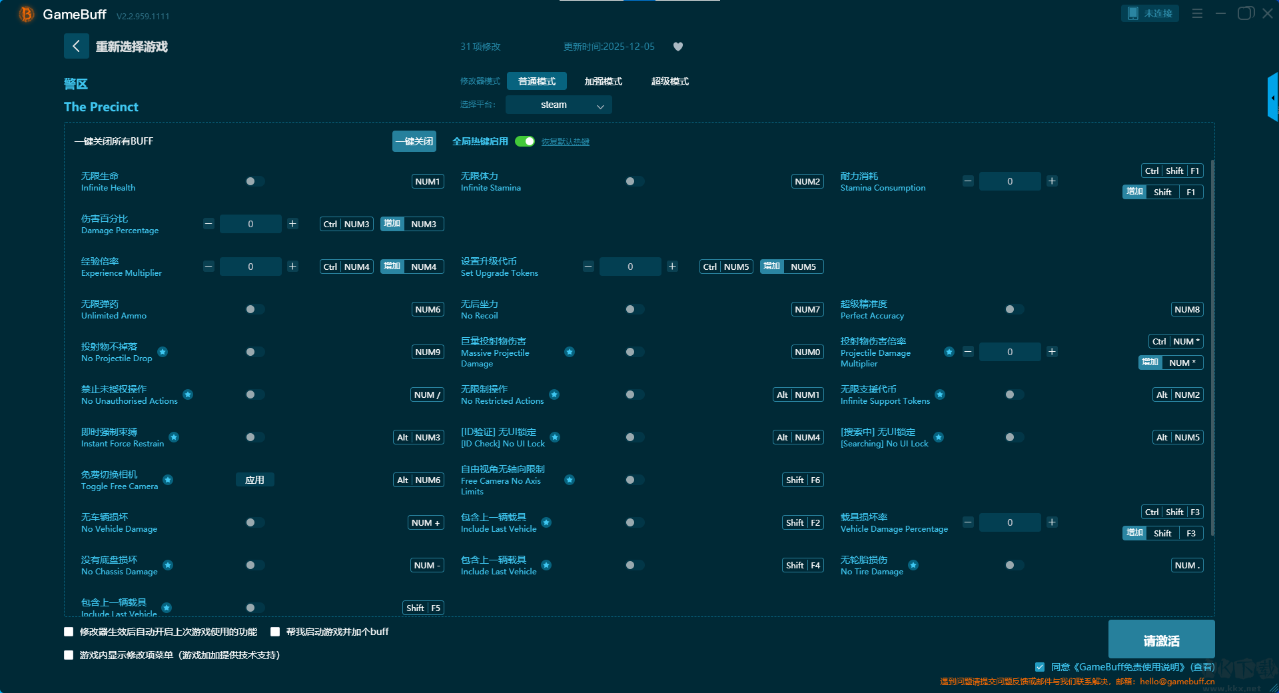Open the hamburger menu in title bar
Screen dimensions: 1279x693
[x=1197, y=13]
